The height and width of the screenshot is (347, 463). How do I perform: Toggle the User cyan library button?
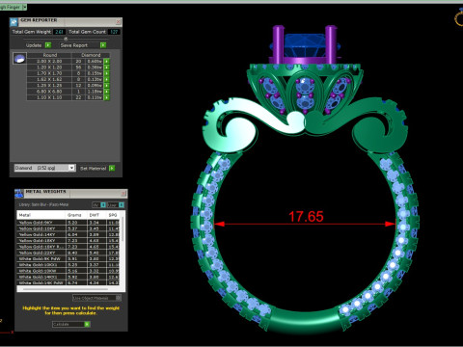pos(122,204)
